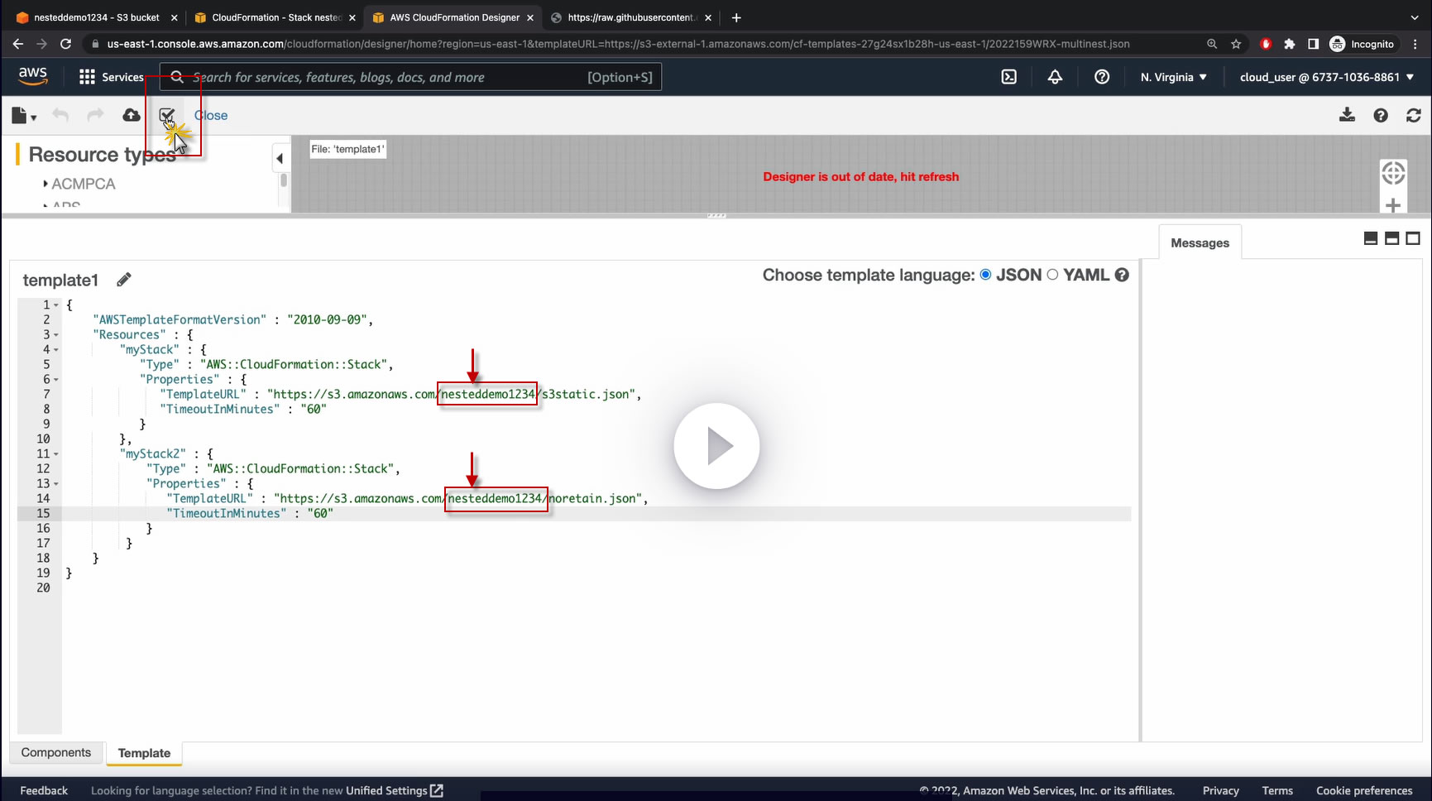Screen dimensions: 1432x801
Task: Focus the AWS search field
Action: click(x=410, y=77)
